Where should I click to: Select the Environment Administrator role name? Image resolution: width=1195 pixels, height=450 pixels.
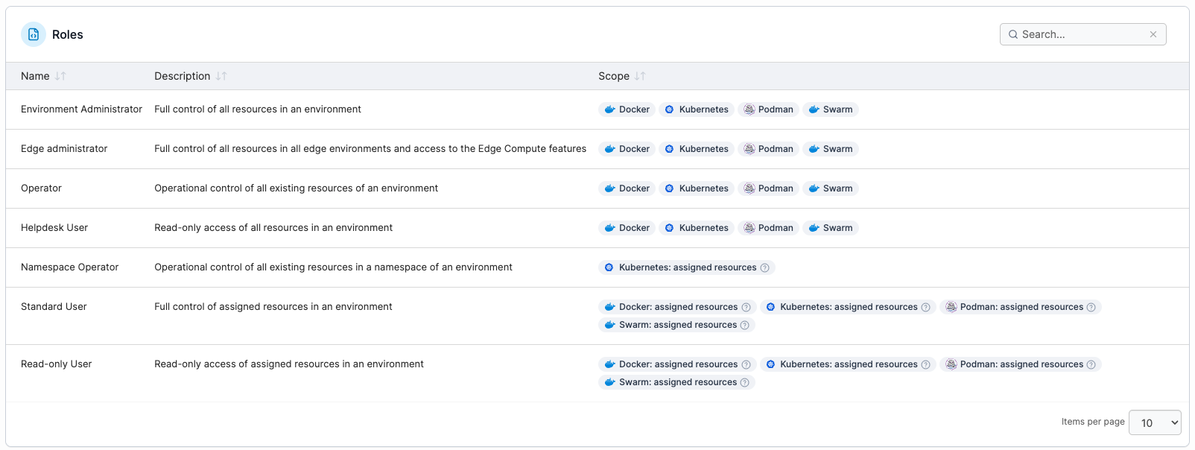pos(81,109)
